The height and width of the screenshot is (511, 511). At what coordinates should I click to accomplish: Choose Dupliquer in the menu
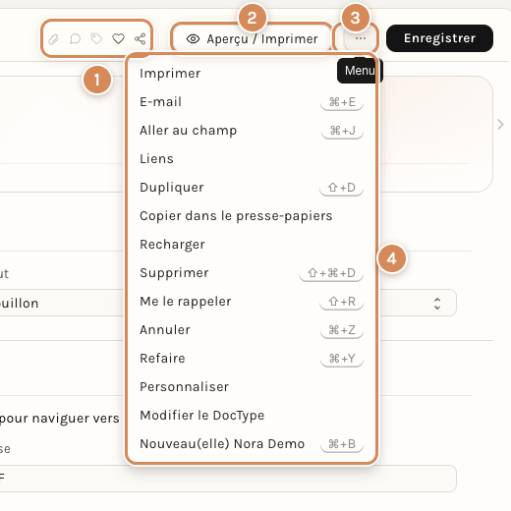[x=252, y=188]
